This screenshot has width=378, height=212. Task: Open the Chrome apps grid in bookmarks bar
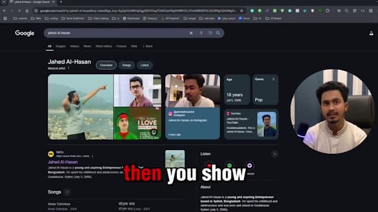pyautogui.click(x=5, y=18)
